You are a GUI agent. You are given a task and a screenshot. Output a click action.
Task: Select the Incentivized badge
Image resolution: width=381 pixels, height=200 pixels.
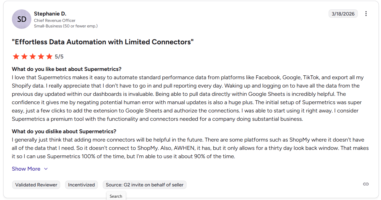81,185
